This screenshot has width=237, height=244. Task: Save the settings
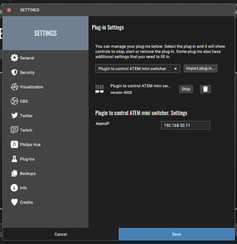point(177,234)
